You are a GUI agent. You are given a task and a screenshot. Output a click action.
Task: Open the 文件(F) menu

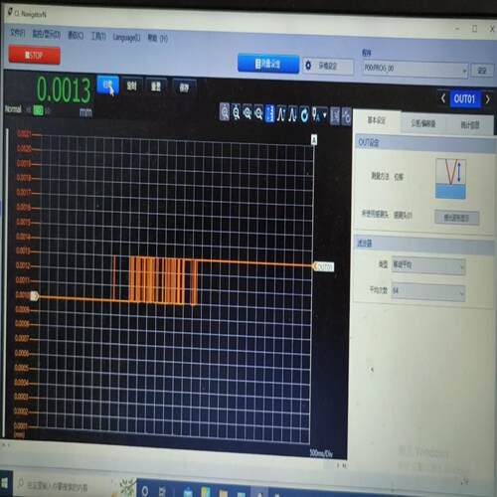17,33
